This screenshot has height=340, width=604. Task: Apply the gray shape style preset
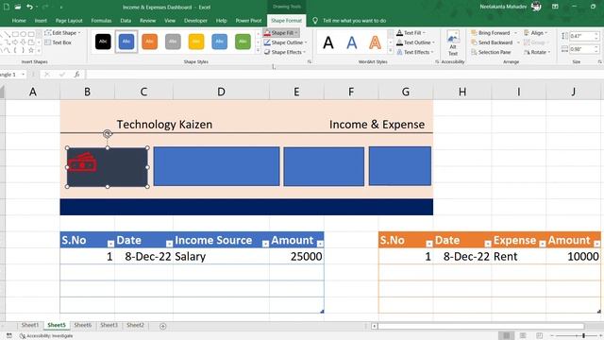pyautogui.click(x=173, y=42)
